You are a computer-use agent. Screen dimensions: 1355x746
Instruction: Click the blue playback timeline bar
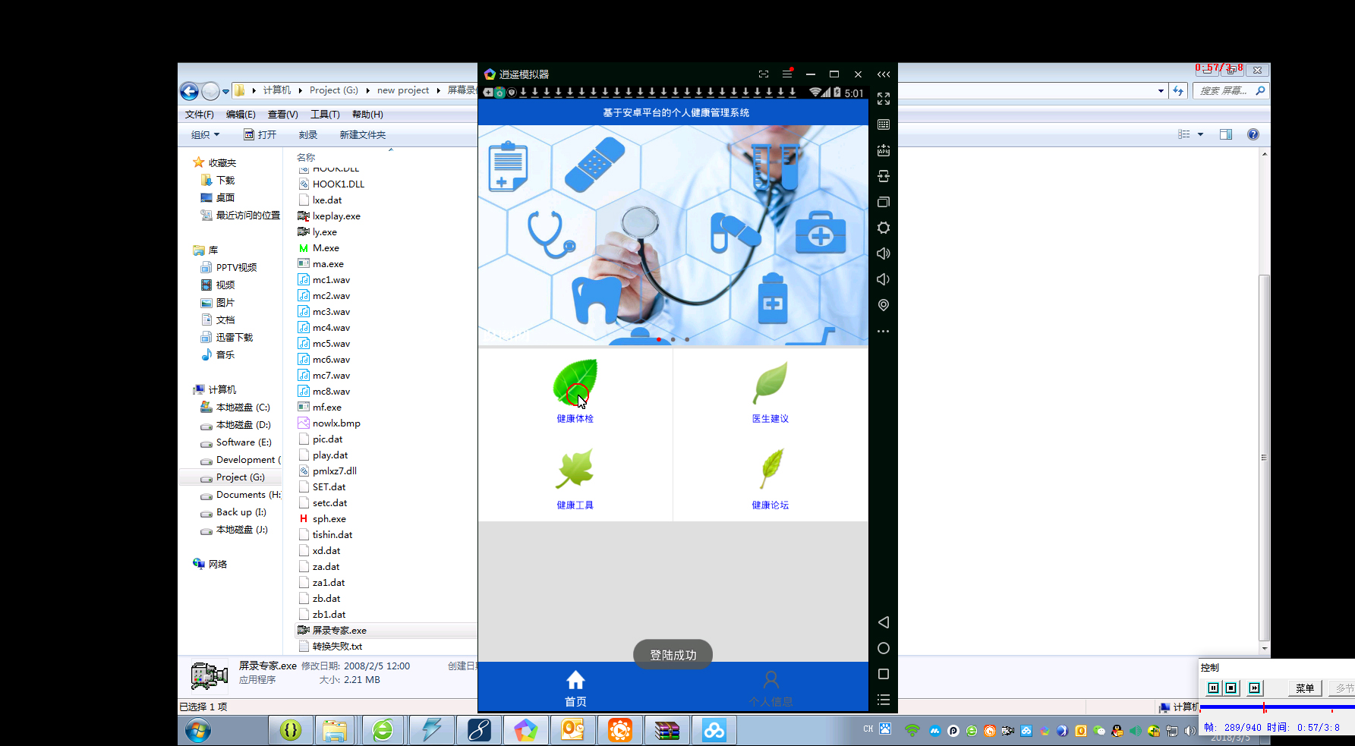(x=1277, y=707)
